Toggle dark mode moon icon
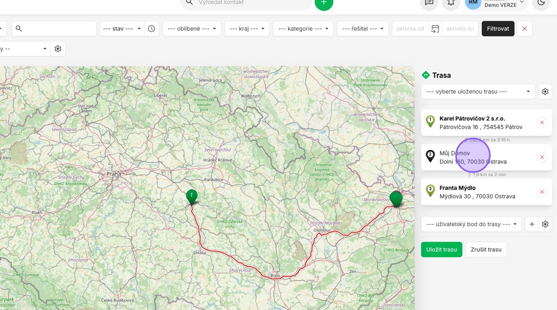This screenshot has width=557, height=310. tap(541, 3)
